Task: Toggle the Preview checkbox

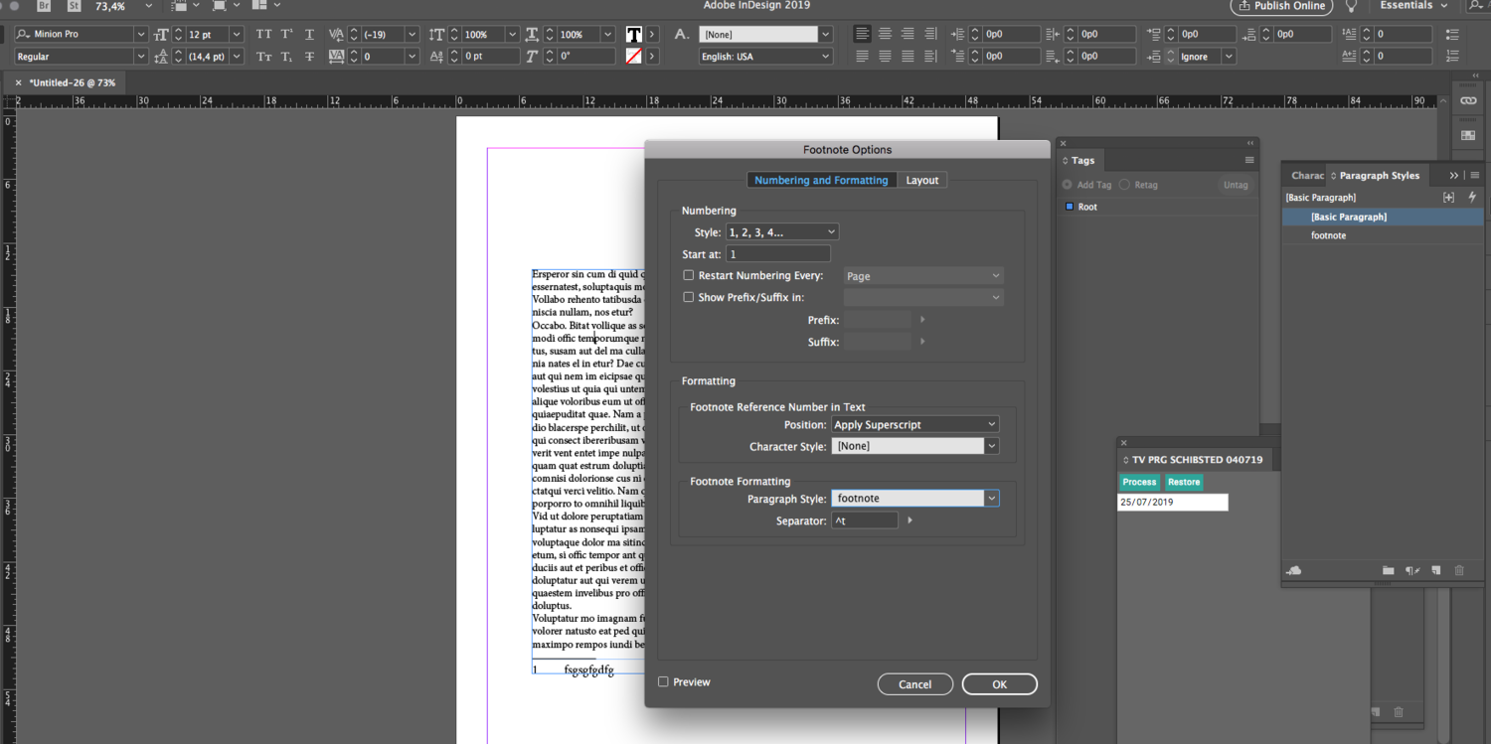Action: point(663,682)
